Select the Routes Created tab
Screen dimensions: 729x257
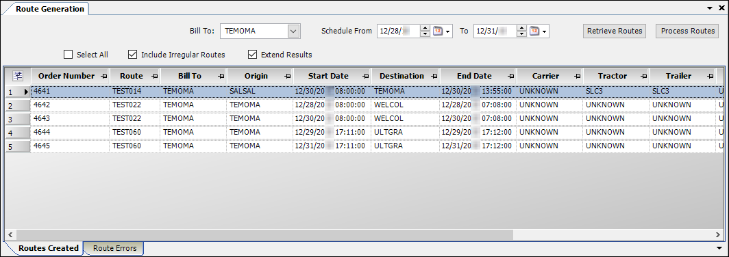[x=49, y=248]
